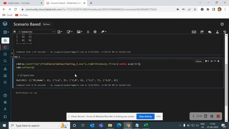Open the Revision history icon

[x=225, y=32]
